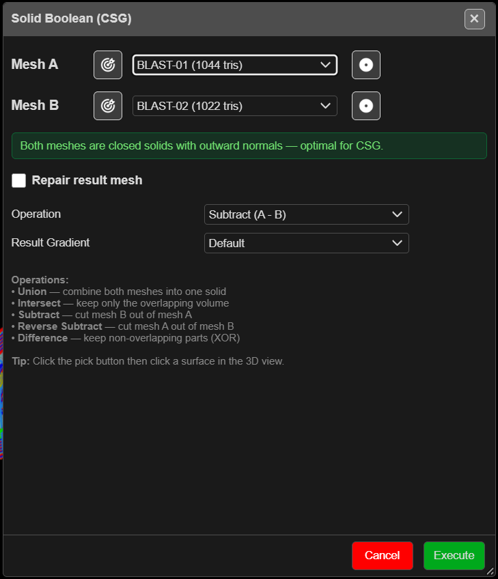Open the Result Gradient Default dropdown

(307, 243)
